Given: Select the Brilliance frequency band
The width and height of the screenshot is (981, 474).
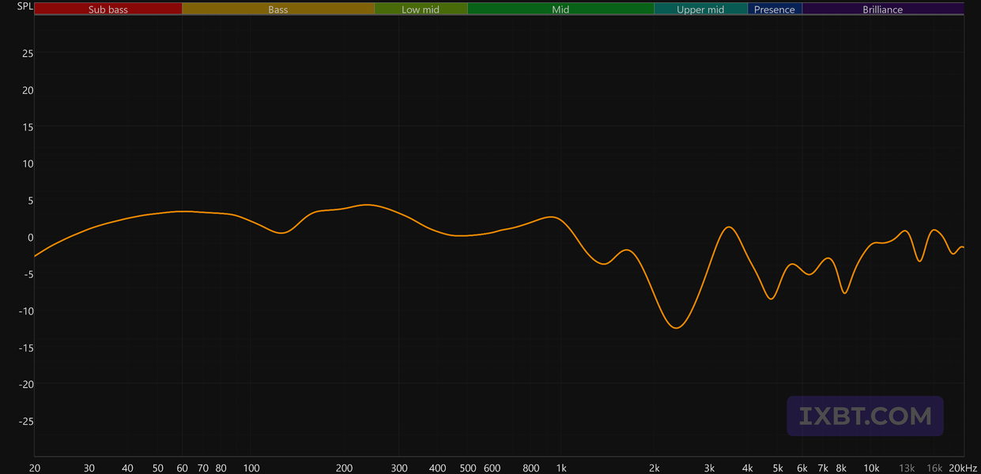Looking at the screenshot, I should tap(883, 9).
